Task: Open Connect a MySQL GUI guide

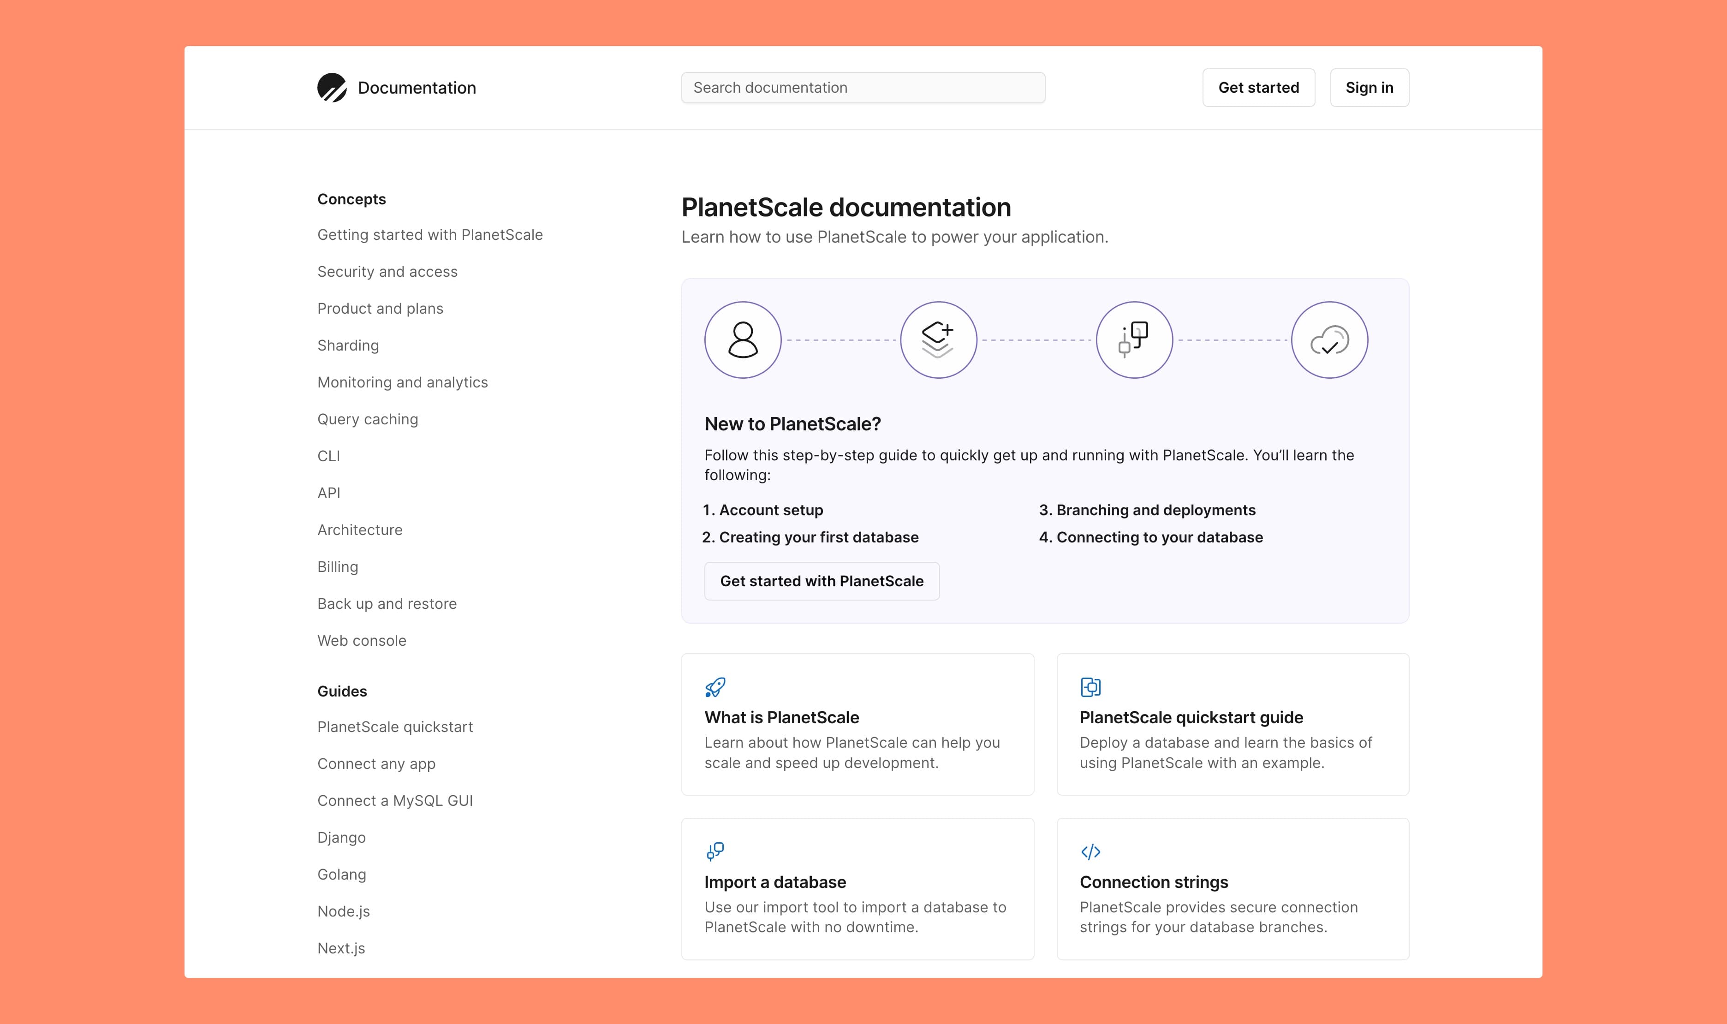Action: pos(395,800)
